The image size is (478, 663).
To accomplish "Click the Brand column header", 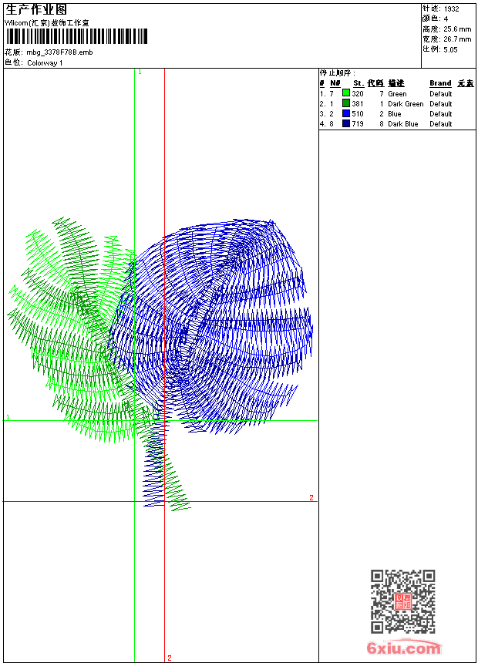I will [x=440, y=83].
